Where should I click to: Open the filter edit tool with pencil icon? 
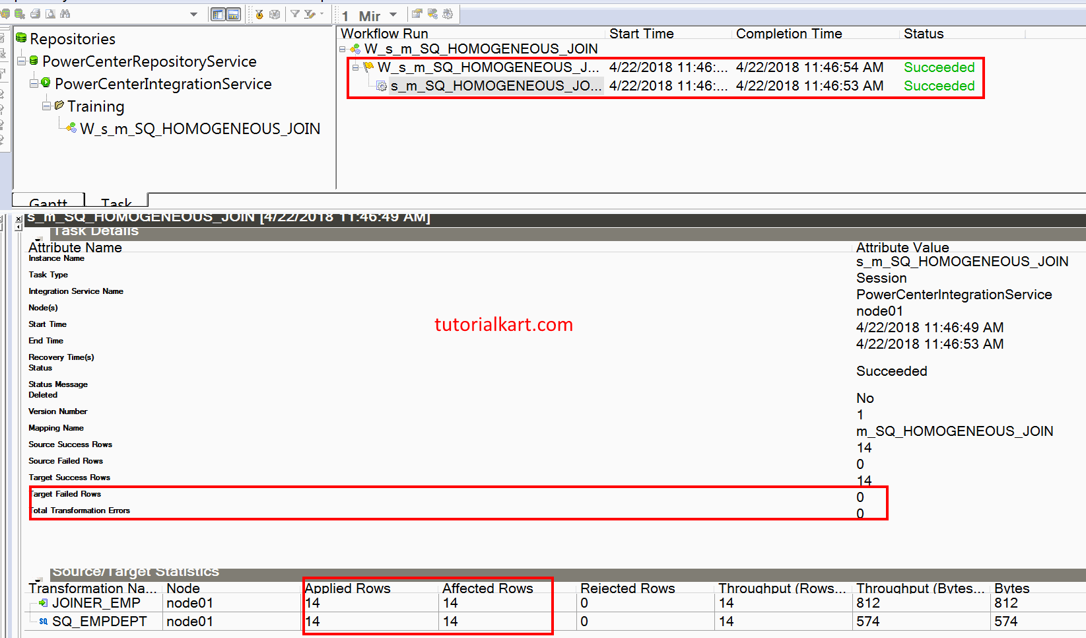[x=309, y=14]
